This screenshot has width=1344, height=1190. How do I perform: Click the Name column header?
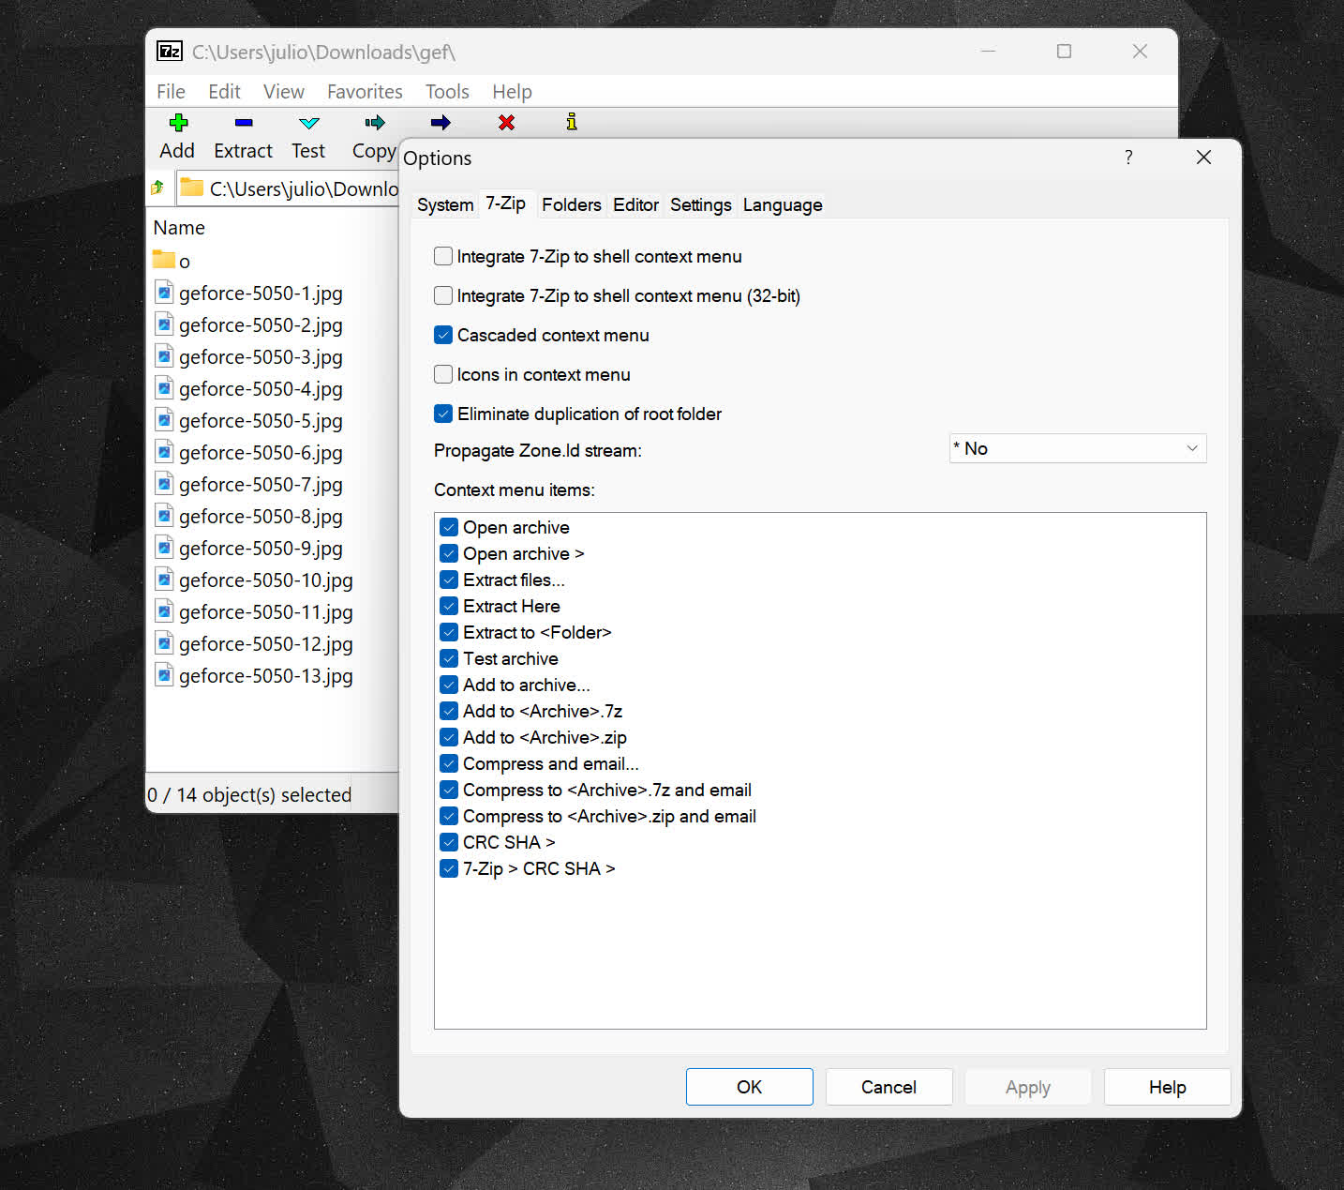click(x=179, y=227)
